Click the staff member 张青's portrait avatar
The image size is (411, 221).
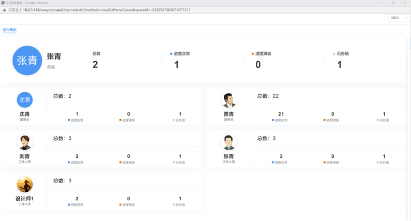229,142
